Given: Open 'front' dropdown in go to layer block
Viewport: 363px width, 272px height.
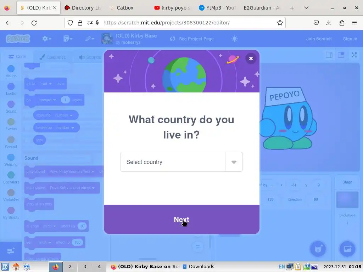Looking at the screenshot, I should point(45,84).
